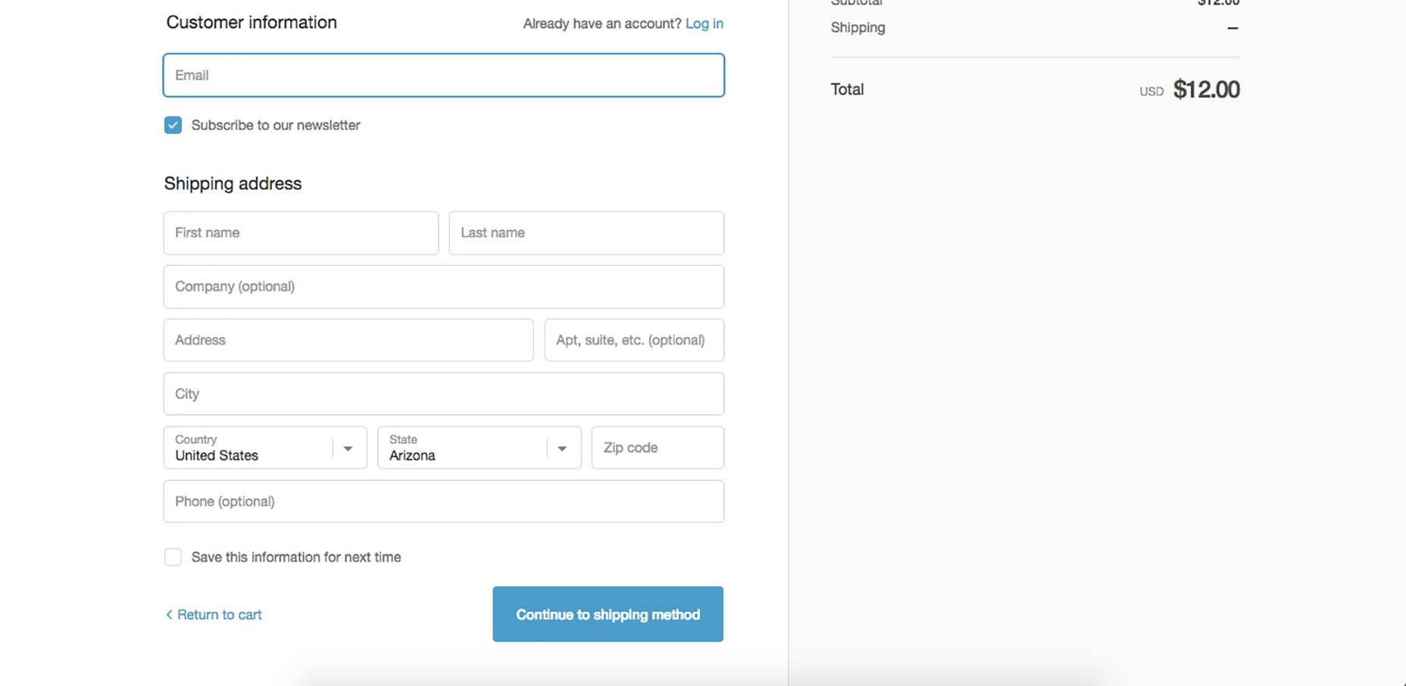Click Continue to shipping method button
The image size is (1406, 686).
click(608, 614)
